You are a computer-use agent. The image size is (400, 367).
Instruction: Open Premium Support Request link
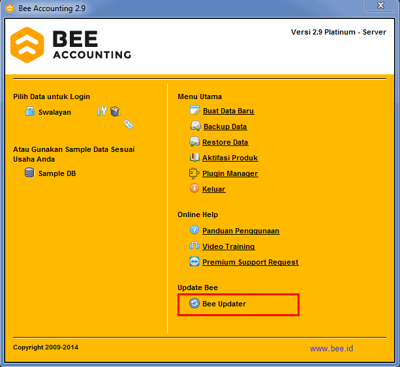click(x=251, y=262)
